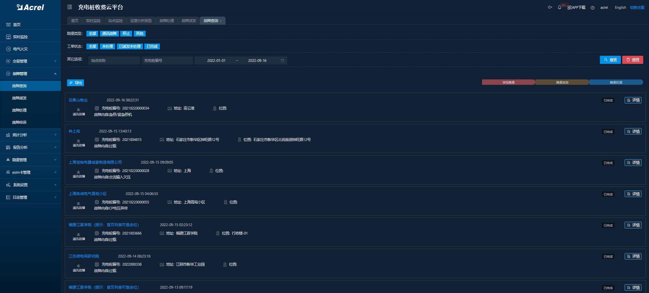This screenshot has width=649, height=293.
Task: Click the calendar icon in date range
Action: pos(282,60)
